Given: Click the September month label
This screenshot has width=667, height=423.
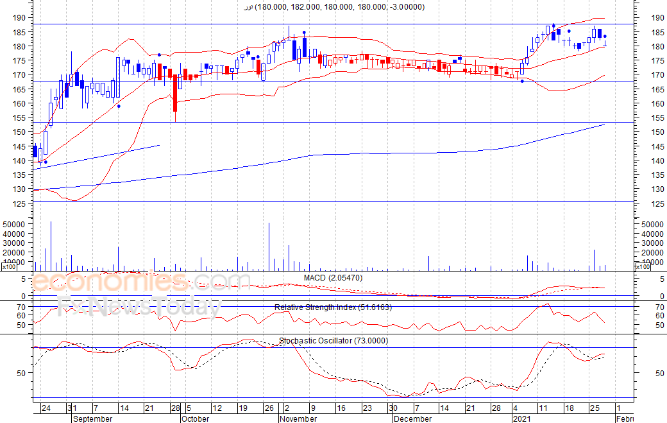Looking at the screenshot, I should tap(93, 419).
